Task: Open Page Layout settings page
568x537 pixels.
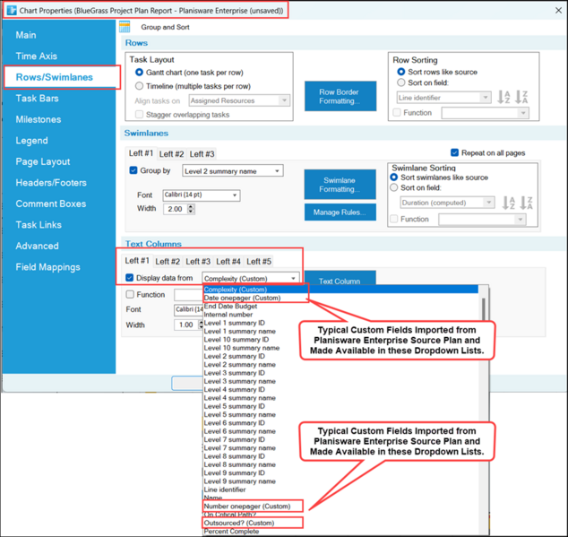Action: [x=43, y=161]
